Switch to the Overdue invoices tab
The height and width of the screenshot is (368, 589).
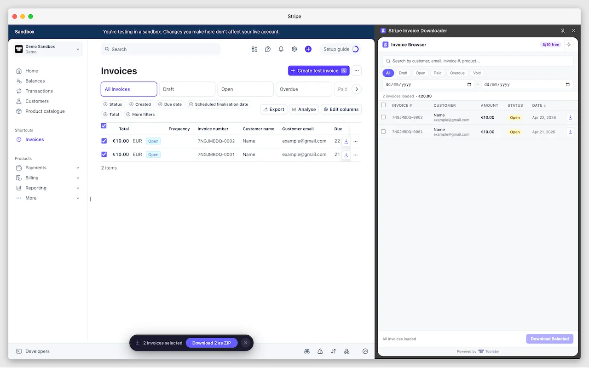pyautogui.click(x=304, y=89)
